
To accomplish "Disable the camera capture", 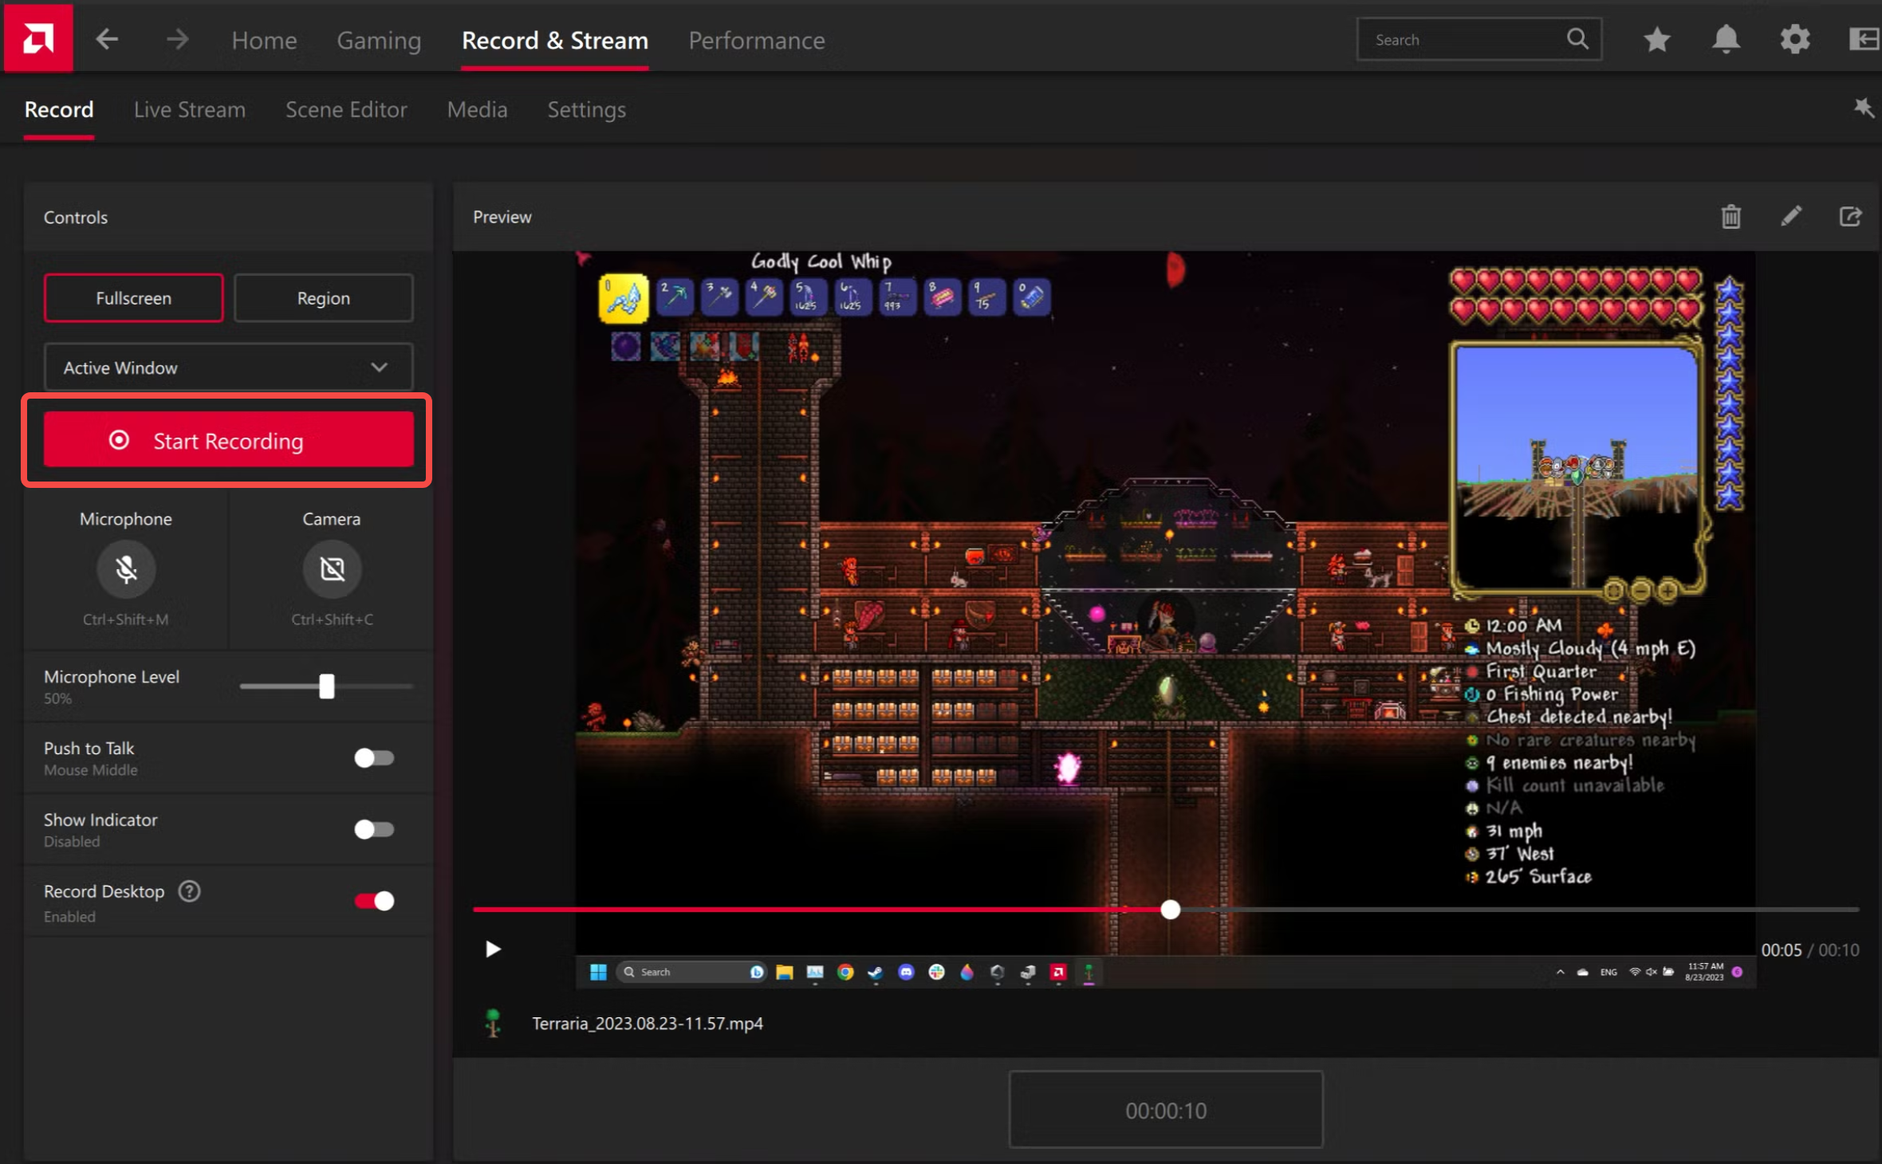I will coord(331,568).
